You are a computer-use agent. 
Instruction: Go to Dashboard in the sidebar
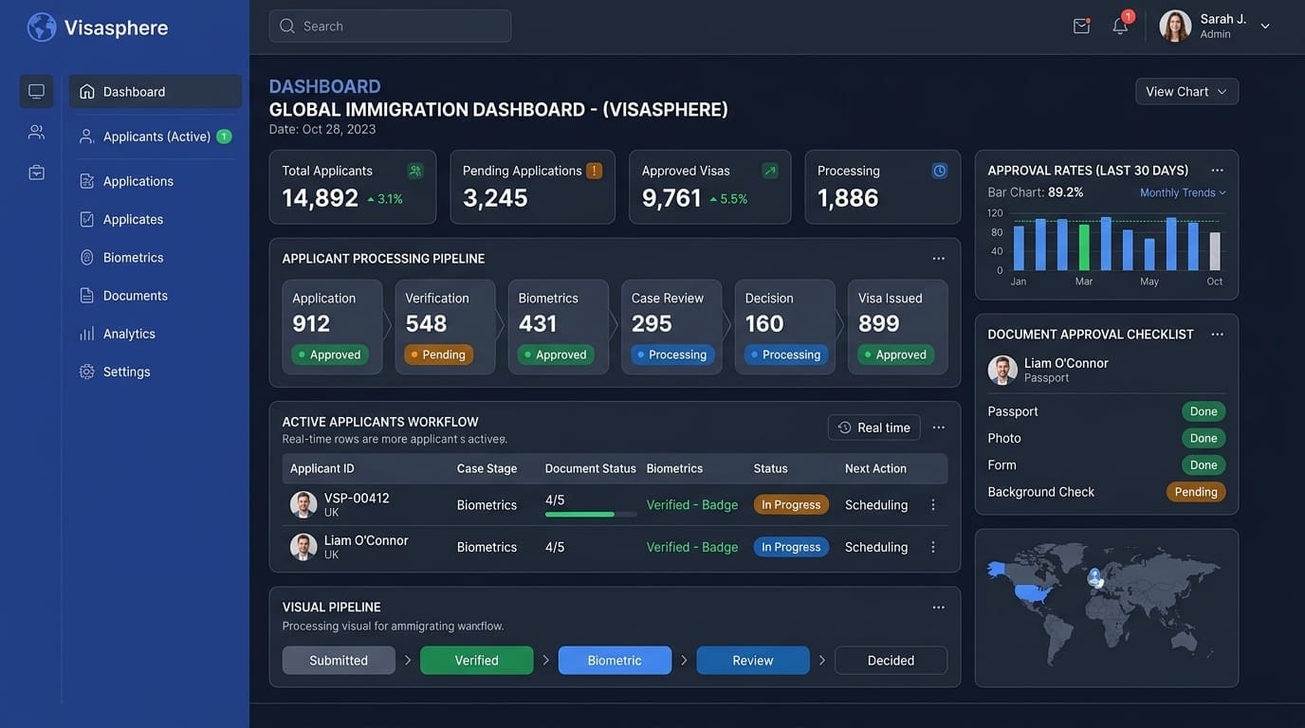[x=156, y=92]
